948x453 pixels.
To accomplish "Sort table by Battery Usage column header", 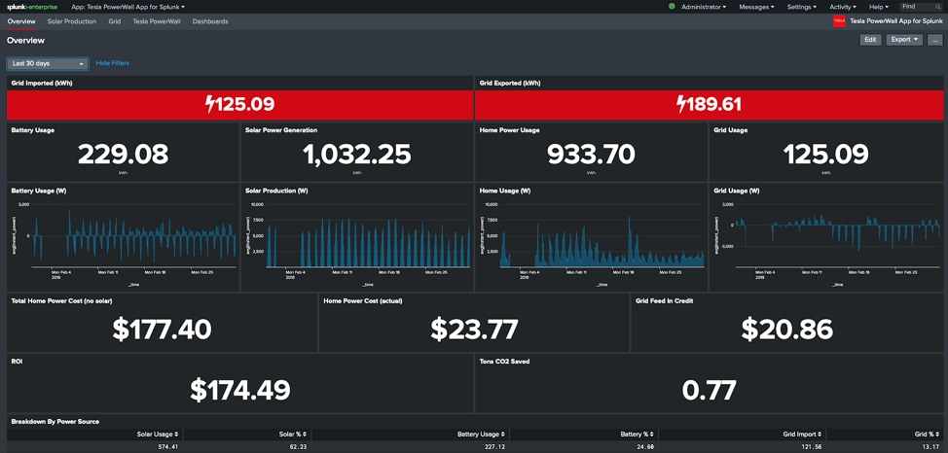I will (x=481, y=435).
